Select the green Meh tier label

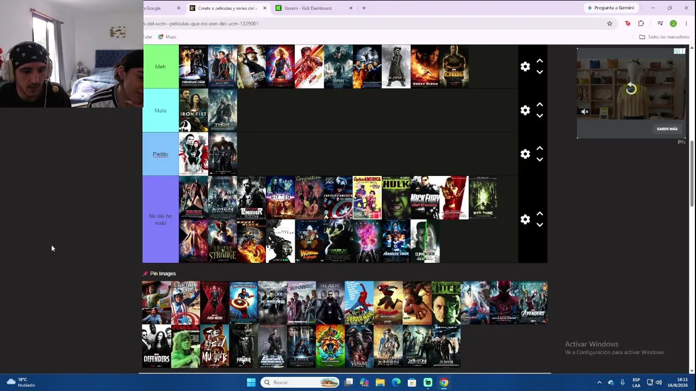coord(160,66)
